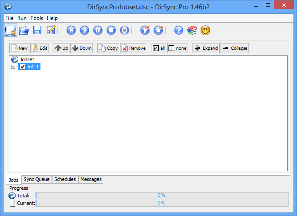Expand all jobs in tree
The image size is (297, 216).
[x=206, y=48]
